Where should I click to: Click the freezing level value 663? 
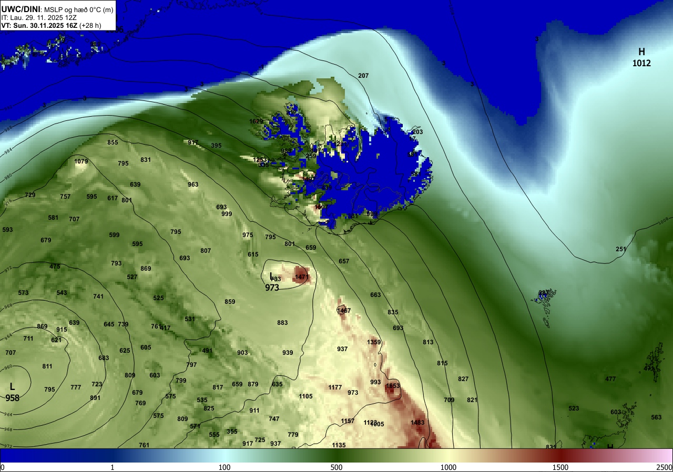point(375,295)
